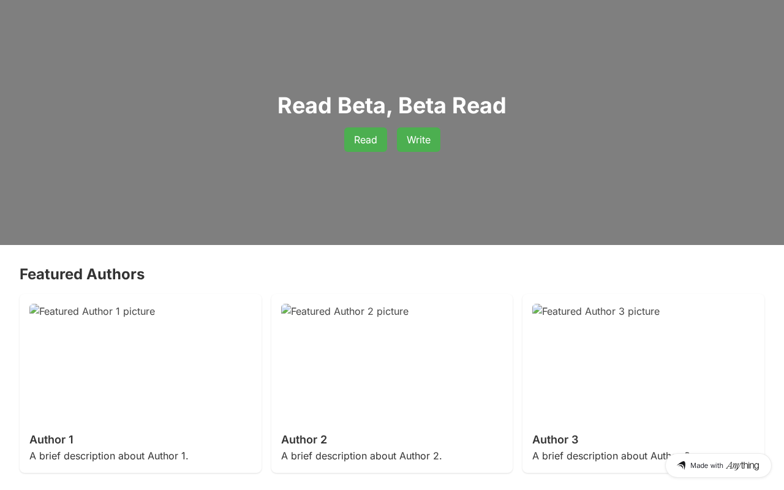Viewport: 784px width, 490px height.
Task: Click the Anything bird logo icon
Action: click(681, 466)
